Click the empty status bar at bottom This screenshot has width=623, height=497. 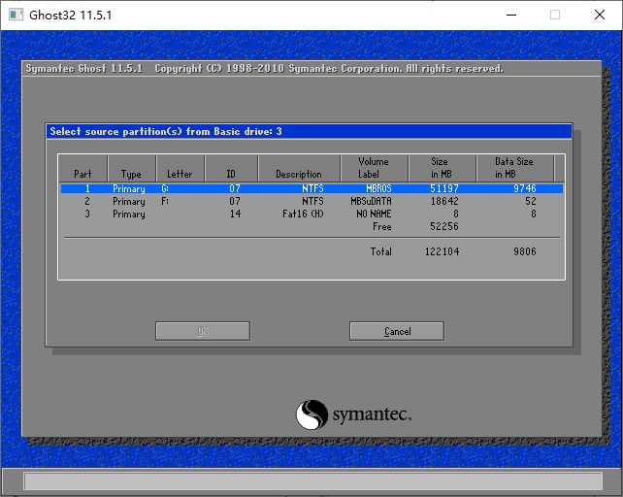[311, 481]
